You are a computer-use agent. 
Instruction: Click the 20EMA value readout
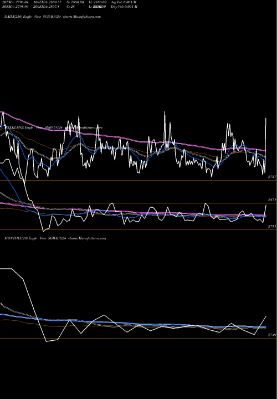16,2
